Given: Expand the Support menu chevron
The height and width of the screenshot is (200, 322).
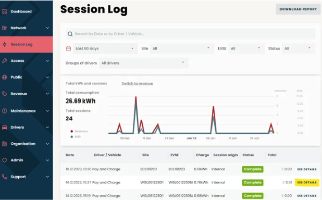Looking at the screenshot, I should coord(47,177).
